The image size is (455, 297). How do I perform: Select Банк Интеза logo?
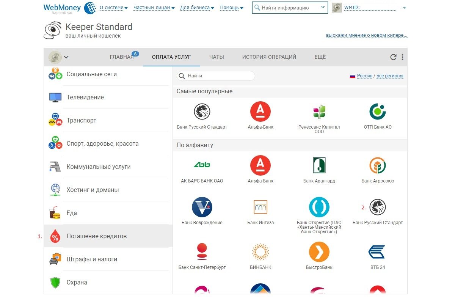[260, 207]
